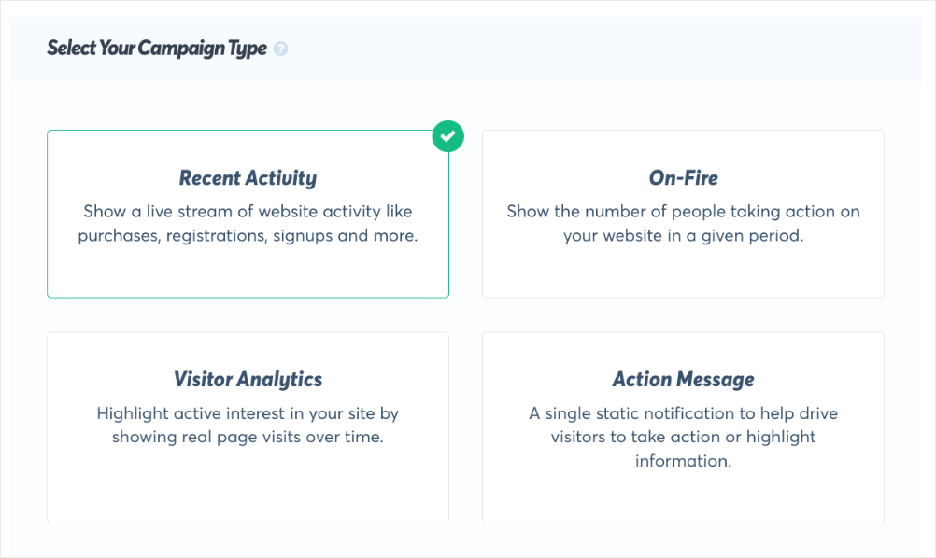Click the green checkmark badge
The image size is (936, 558).
[447, 136]
